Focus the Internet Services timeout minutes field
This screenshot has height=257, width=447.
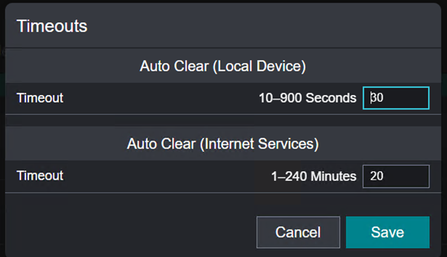coord(396,176)
